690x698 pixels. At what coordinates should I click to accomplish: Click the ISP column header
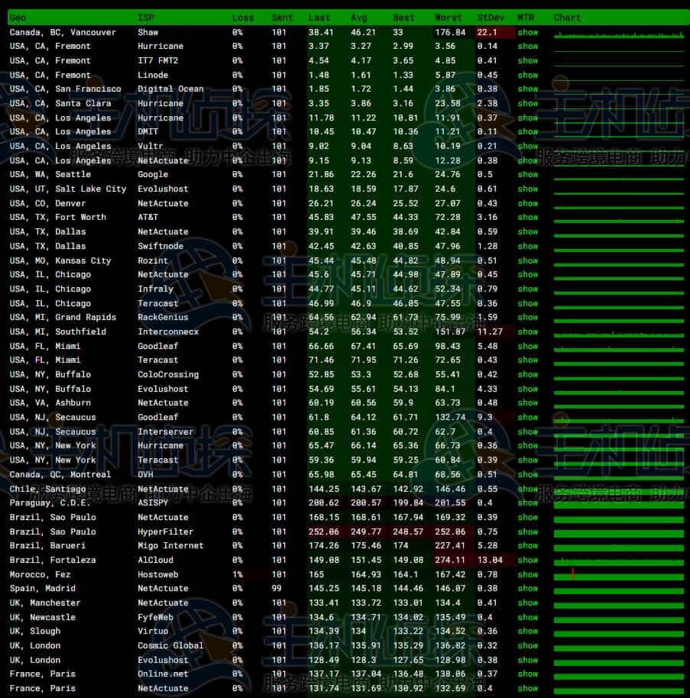146,18
